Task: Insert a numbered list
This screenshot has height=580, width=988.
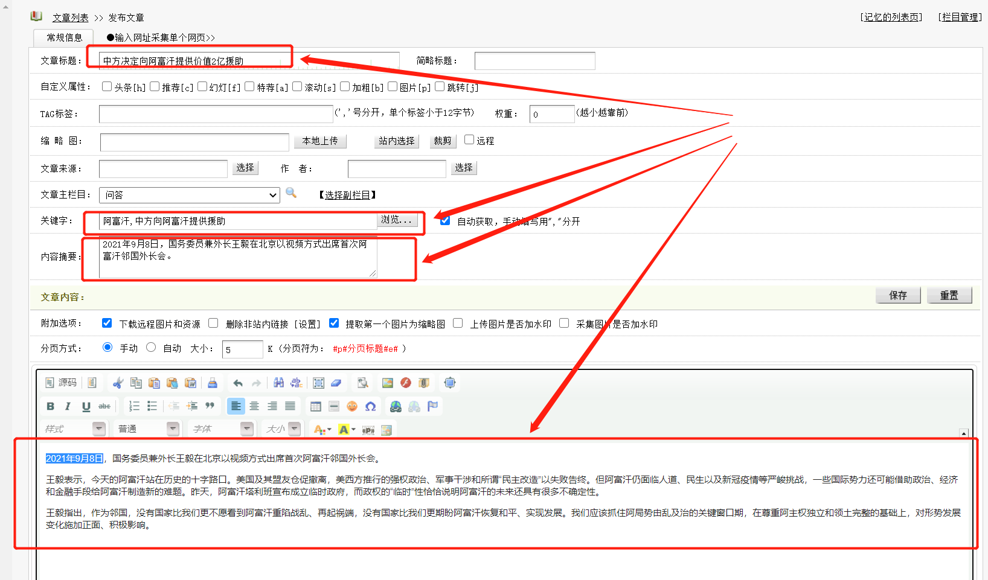Action: coord(134,406)
